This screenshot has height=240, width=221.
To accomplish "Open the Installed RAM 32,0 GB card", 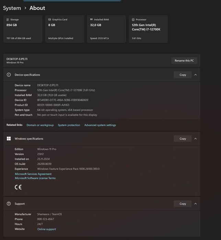I will click(x=106, y=29).
